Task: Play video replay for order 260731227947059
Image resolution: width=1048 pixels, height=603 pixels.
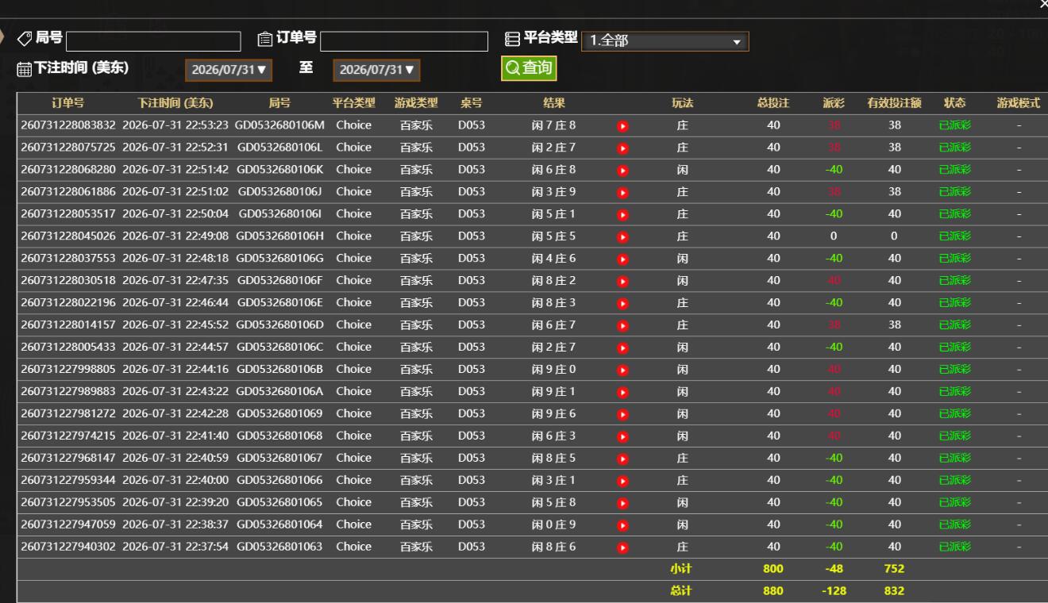Action: pyautogui.click(x=623, y=525)
